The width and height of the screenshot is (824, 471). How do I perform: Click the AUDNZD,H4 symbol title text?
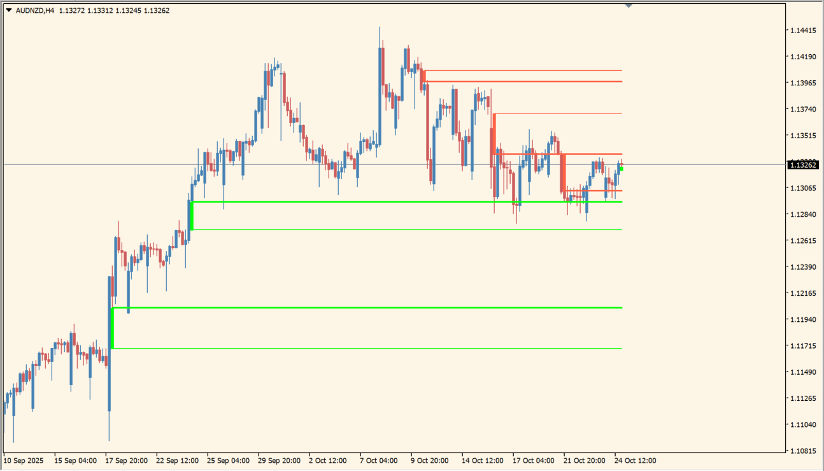(35, 10)
